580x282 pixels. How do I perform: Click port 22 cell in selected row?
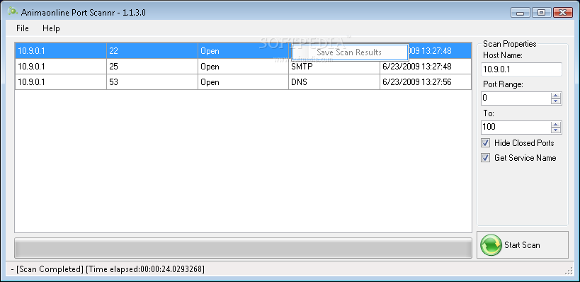152,51
